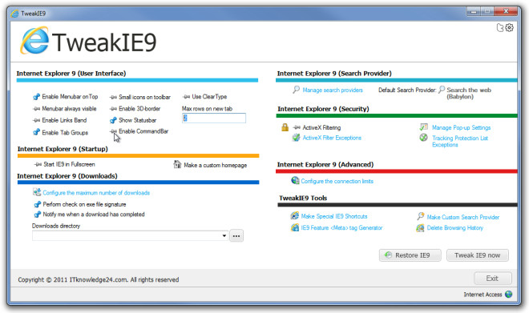529x313 pixels.
Task: Click the Delete Browsing History icon
Action: 420,228
